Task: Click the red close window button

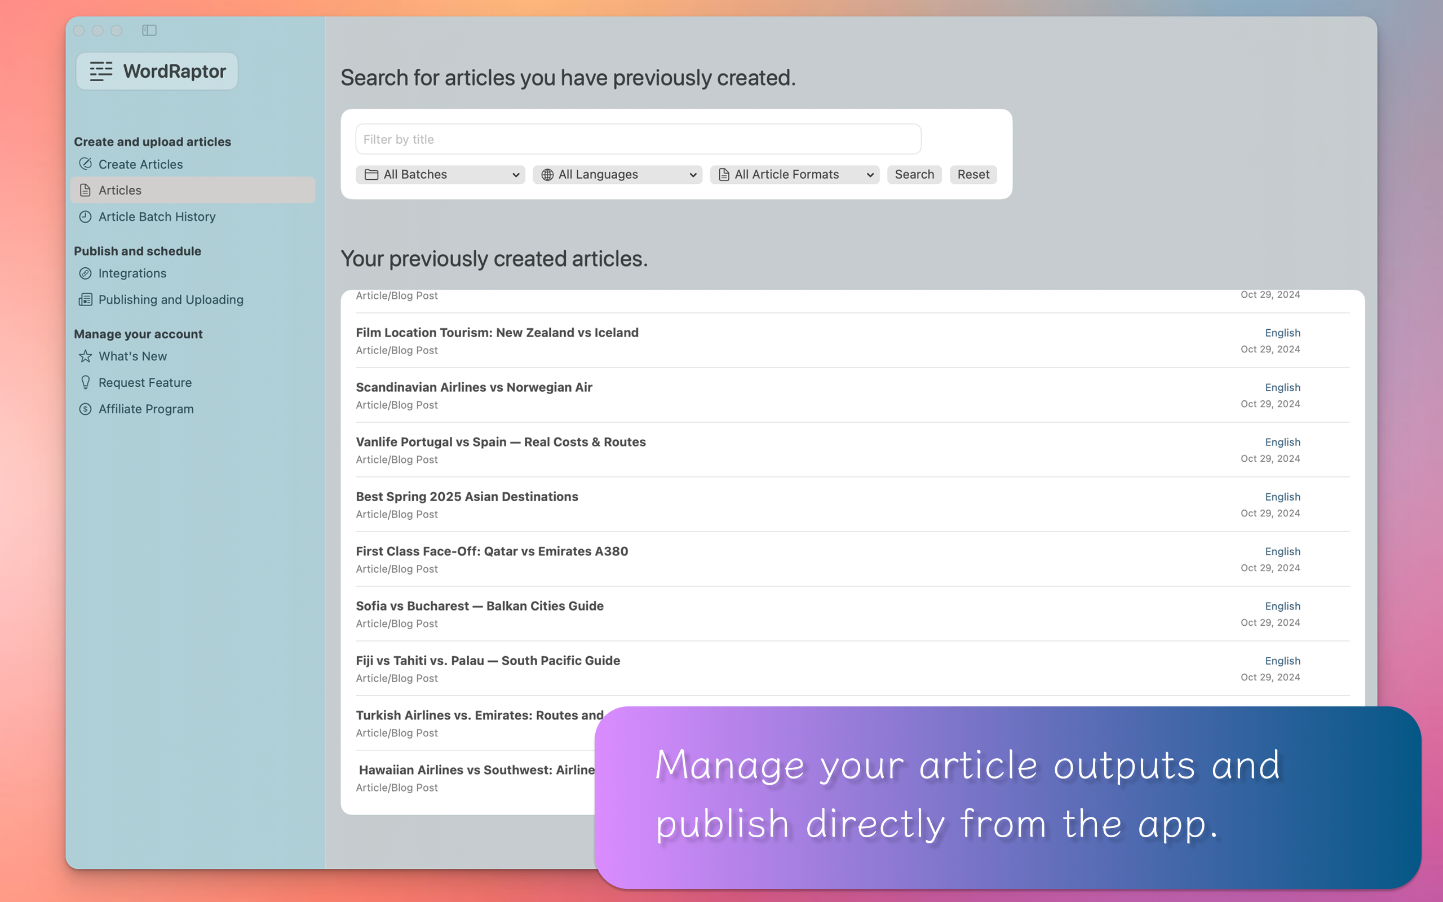Action: tap(79, 30)
